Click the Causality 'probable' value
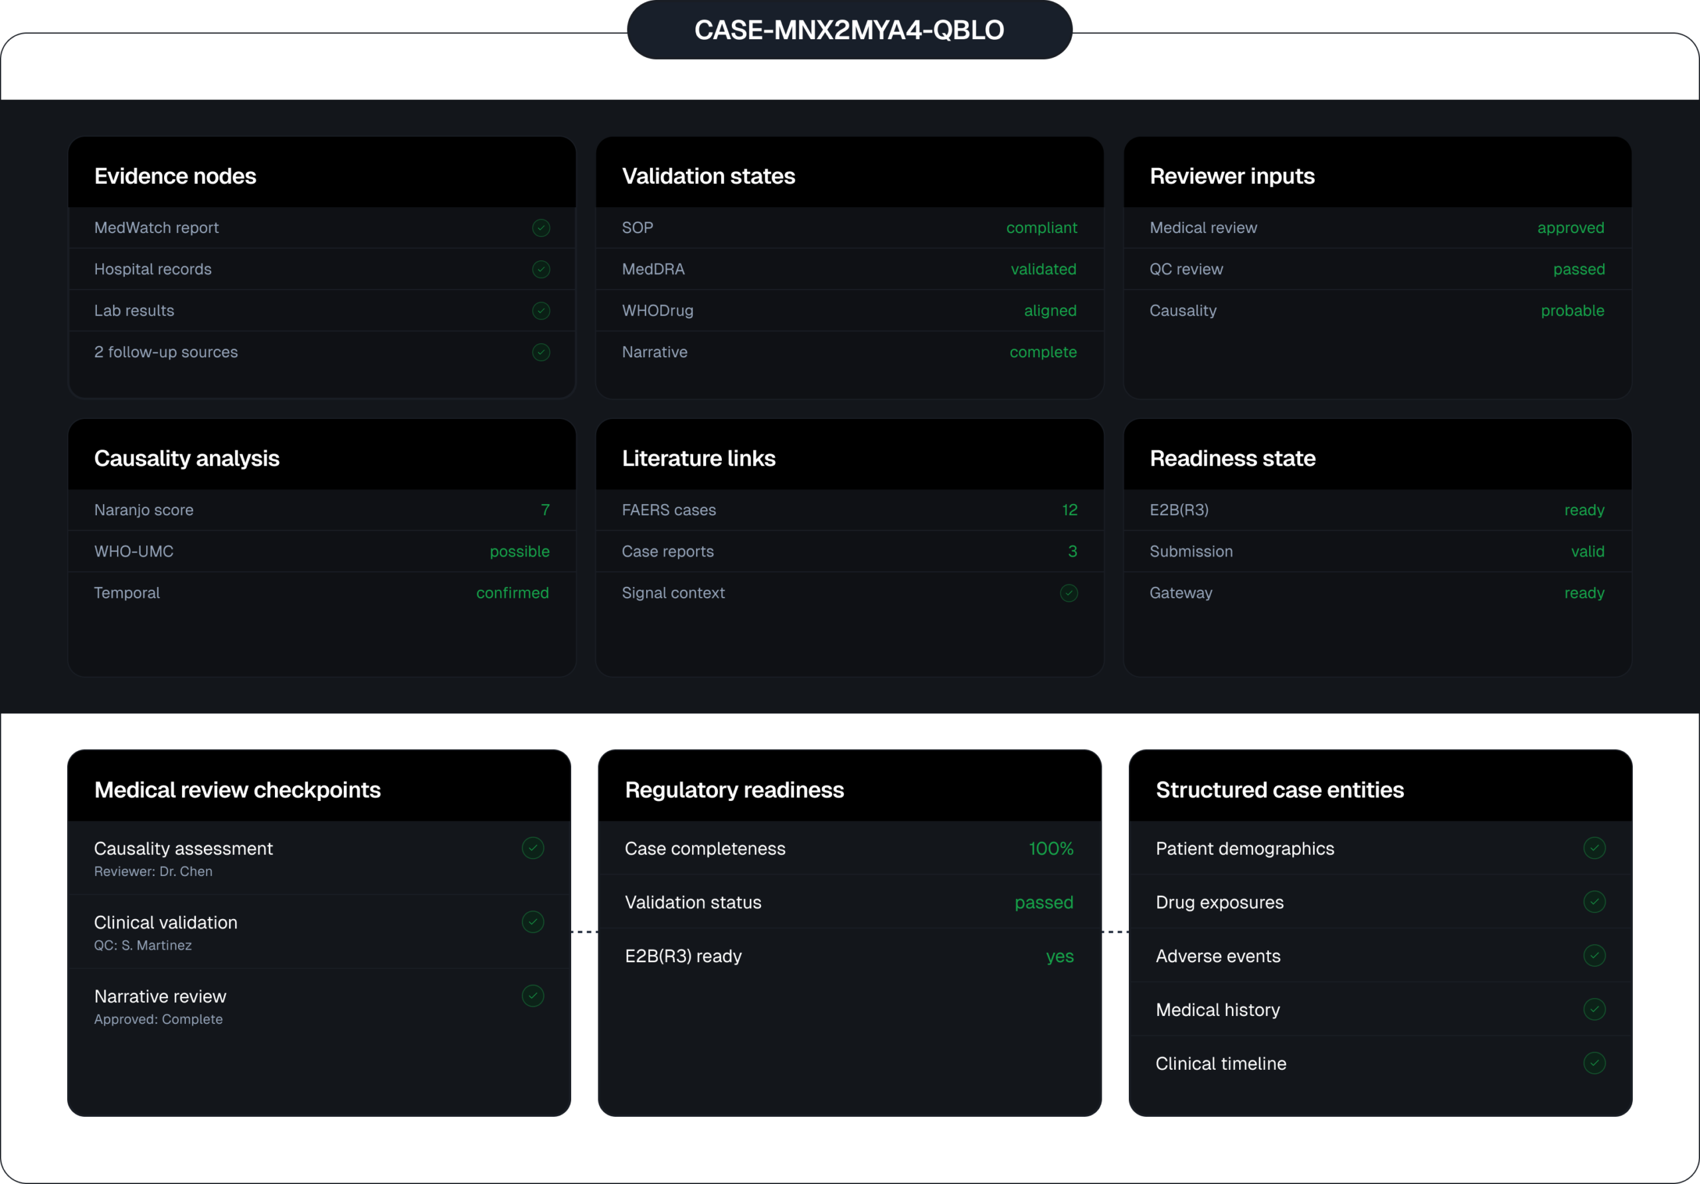This screenshot has width=1700, height=1184. 1572,311
